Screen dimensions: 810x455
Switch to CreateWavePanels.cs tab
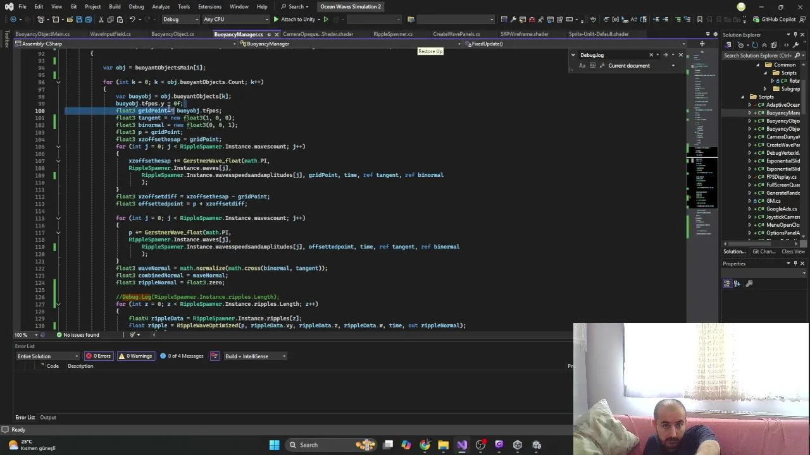pos(456,34)
